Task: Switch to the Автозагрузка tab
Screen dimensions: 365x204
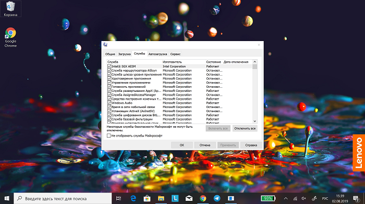Action: (x=157, y=54)
